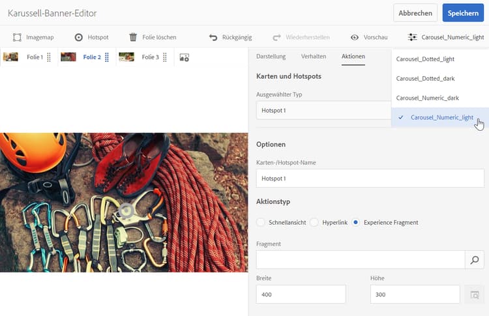This screenshot has height=316, width=489.
Task: Open the Ausgewählter Typ dropdown showing Hotspot 1
Action: point(323,110)
